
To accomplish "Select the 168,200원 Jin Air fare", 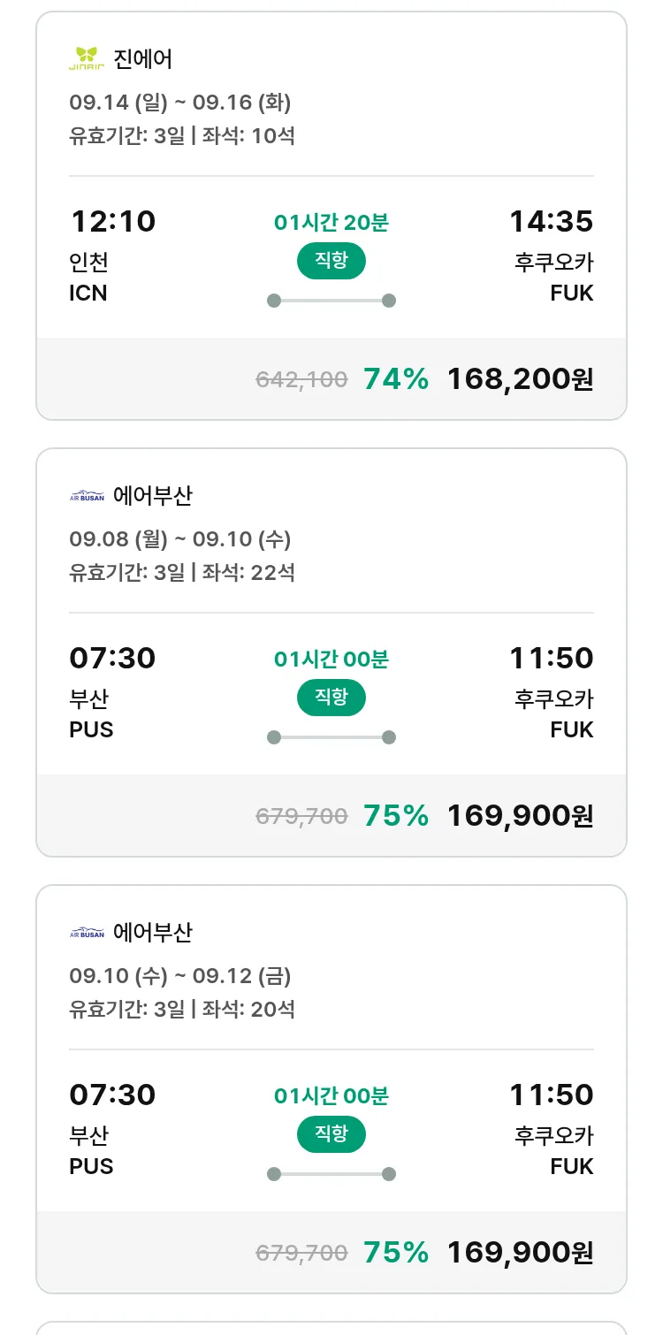I will [x=520, y=379].
